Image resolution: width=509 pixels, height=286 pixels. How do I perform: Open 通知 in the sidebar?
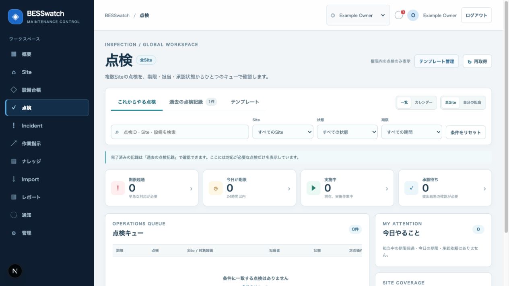point(47,215)
